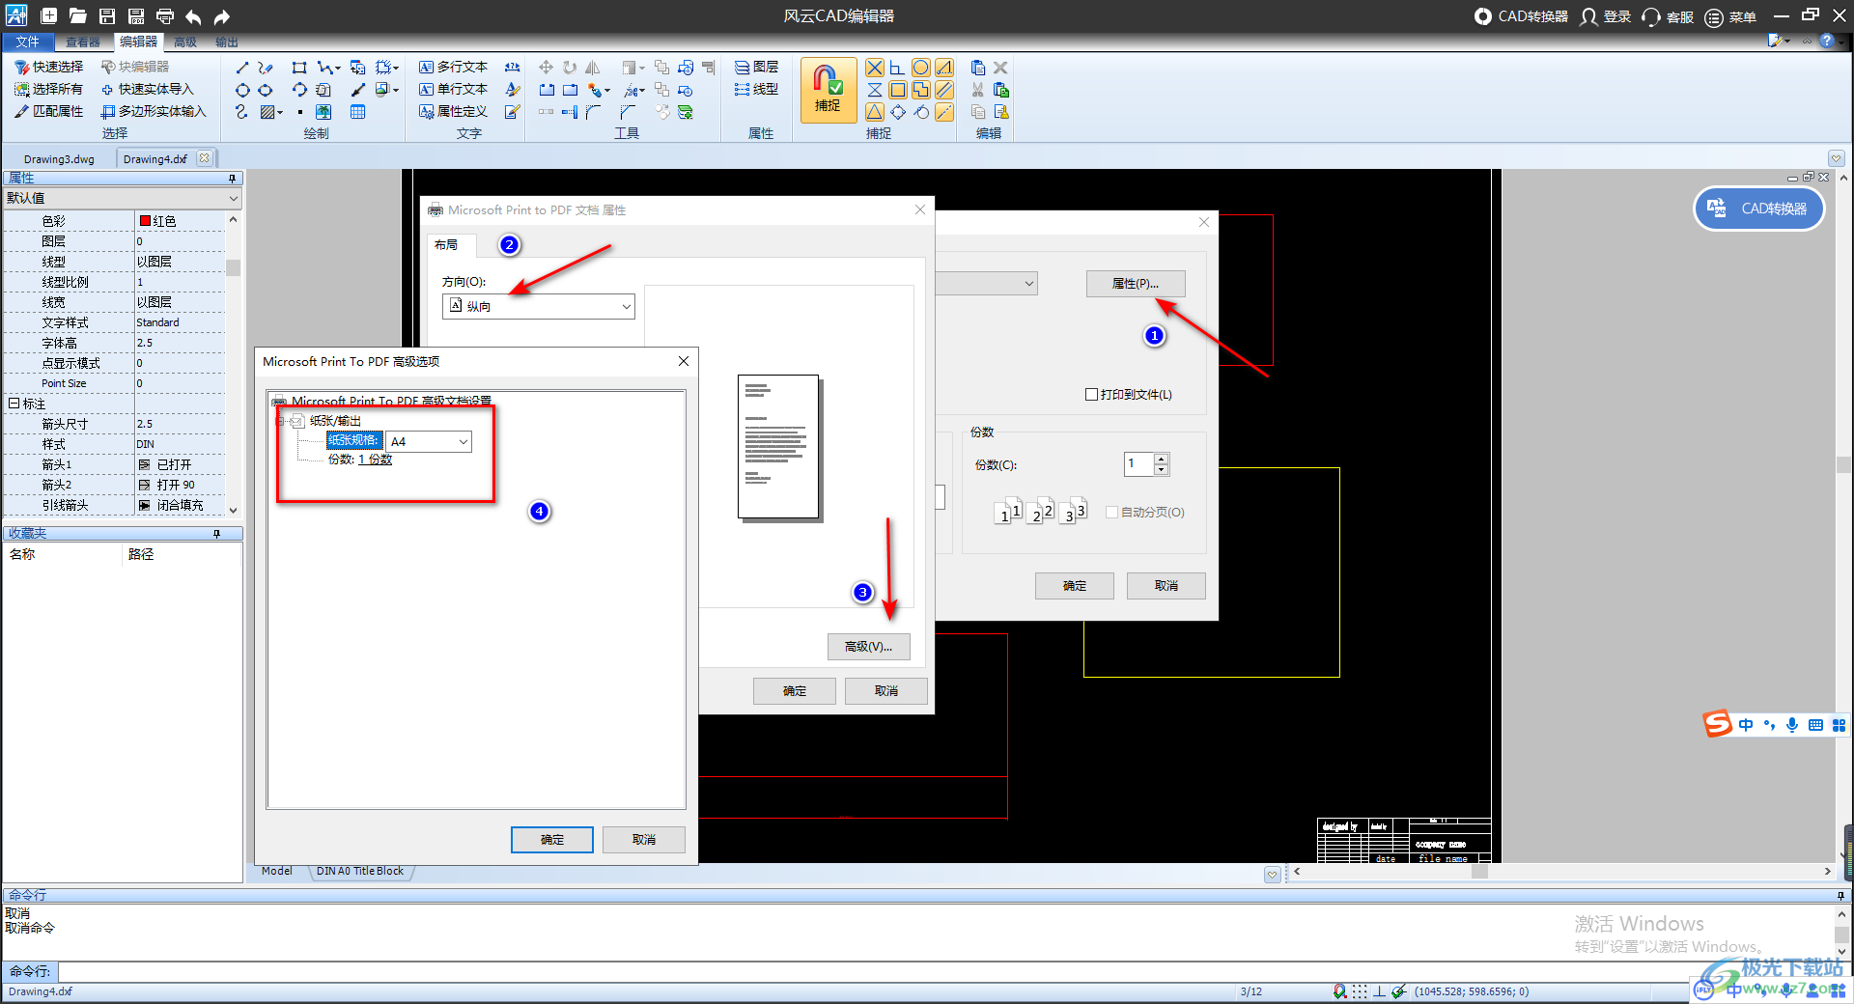The image size is (1854, 1004).
Task: Switch to the Drawing3.dwg document tab
Action: [x=59, y=159]
